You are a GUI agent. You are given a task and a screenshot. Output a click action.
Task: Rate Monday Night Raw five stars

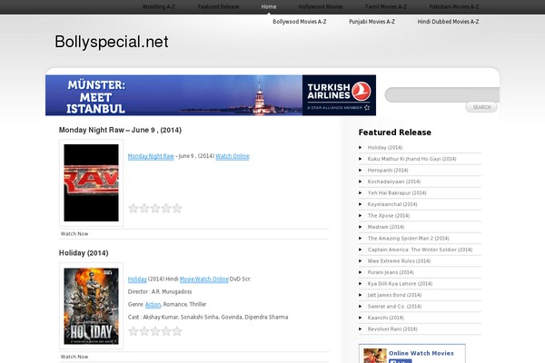click(177, 208)
